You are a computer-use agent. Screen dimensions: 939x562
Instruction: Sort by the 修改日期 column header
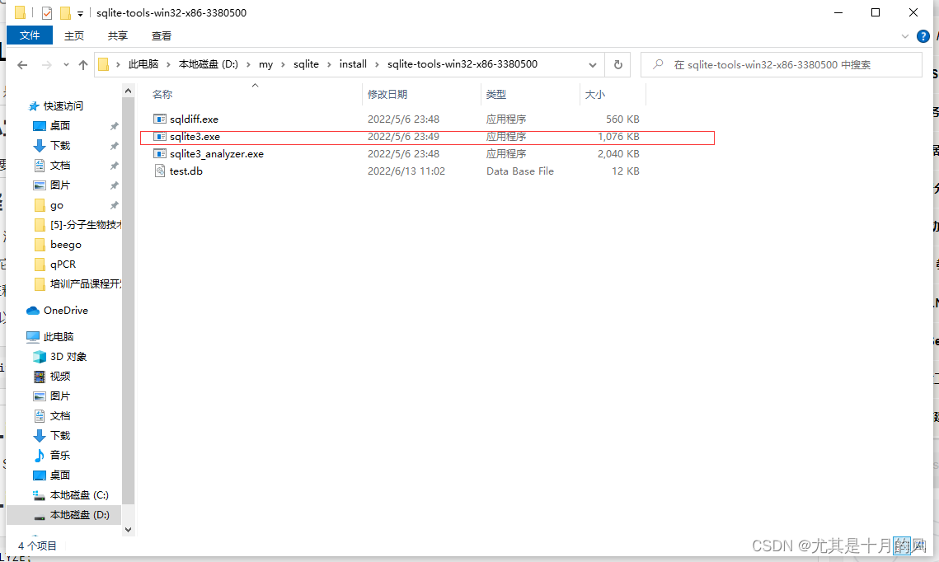(x=387, y=95)
